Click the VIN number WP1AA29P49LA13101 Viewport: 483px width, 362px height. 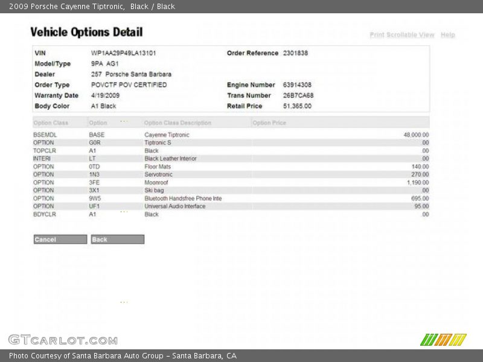[123, 53]
